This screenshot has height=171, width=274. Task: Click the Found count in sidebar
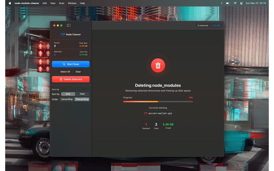coord(55,46)
